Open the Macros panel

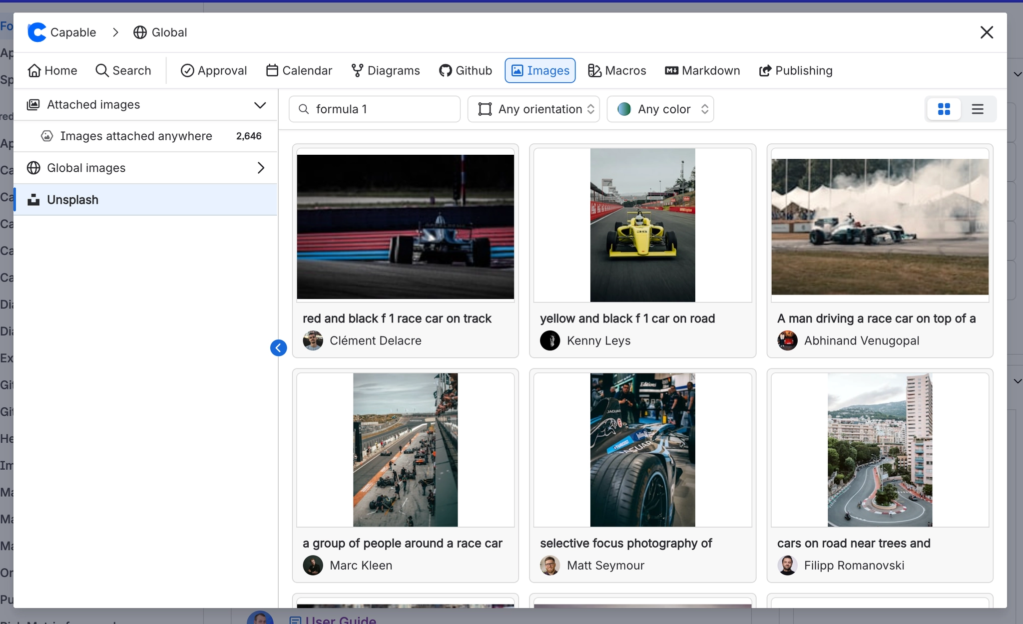616,70
